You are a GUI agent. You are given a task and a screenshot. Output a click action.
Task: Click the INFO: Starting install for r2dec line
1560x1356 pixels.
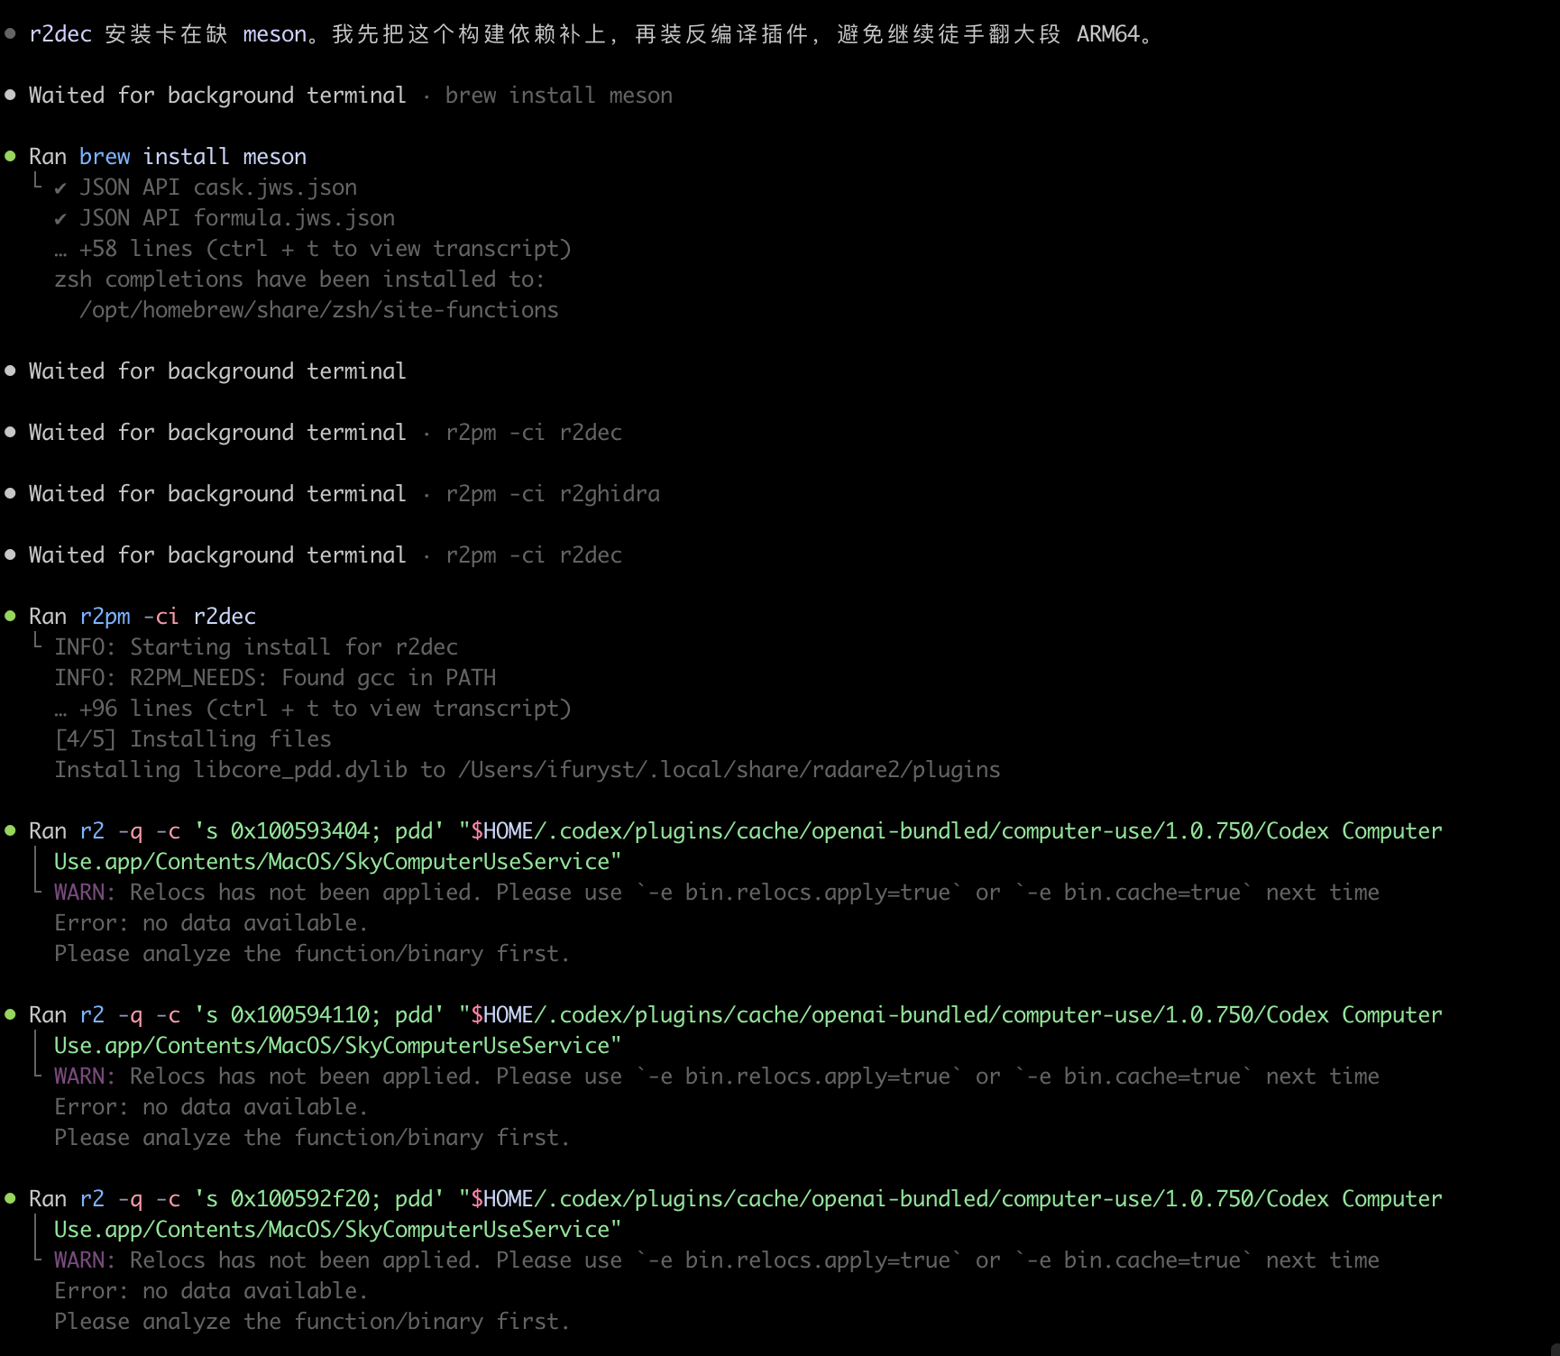(x=255, y=647)
